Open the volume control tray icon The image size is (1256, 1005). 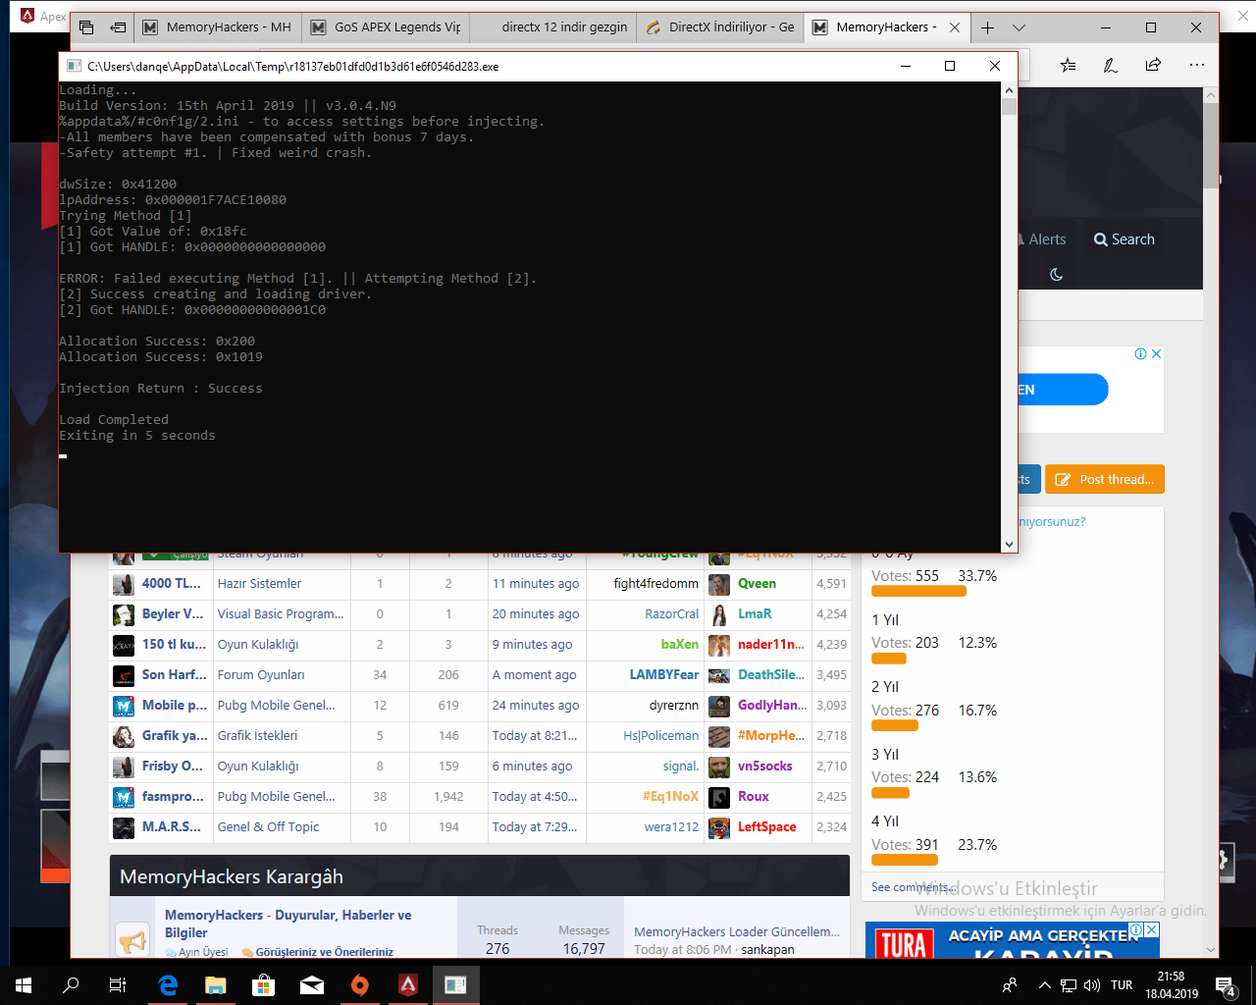click(1092, 985)
